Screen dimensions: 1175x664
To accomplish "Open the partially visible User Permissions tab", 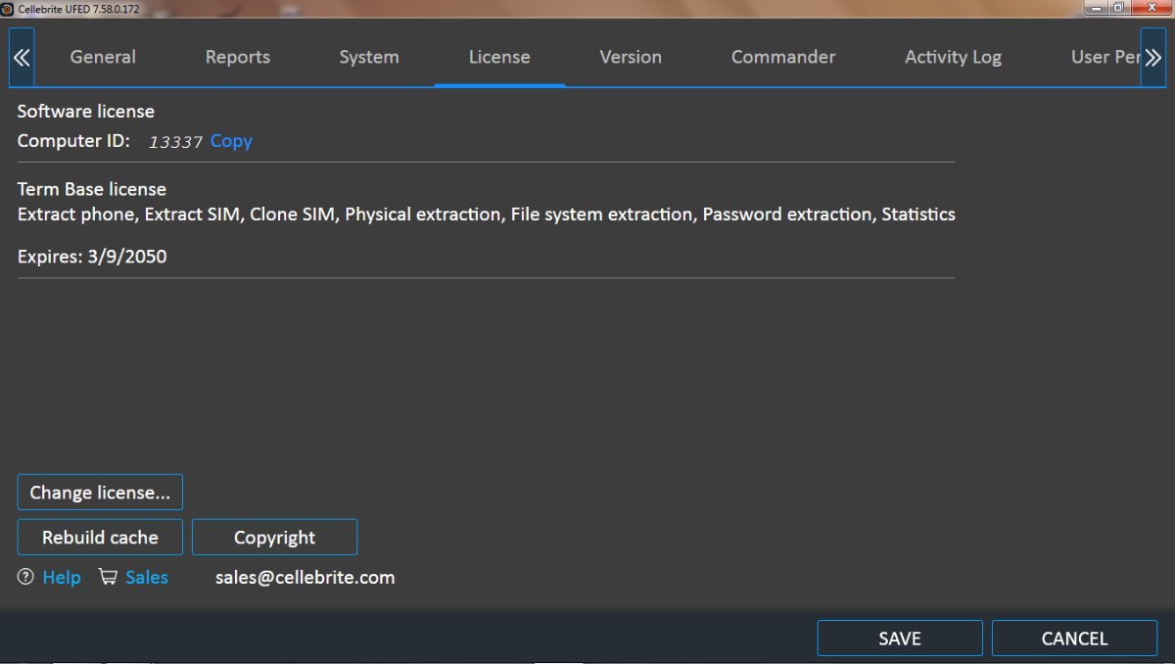I will [x=1105, y=57].
